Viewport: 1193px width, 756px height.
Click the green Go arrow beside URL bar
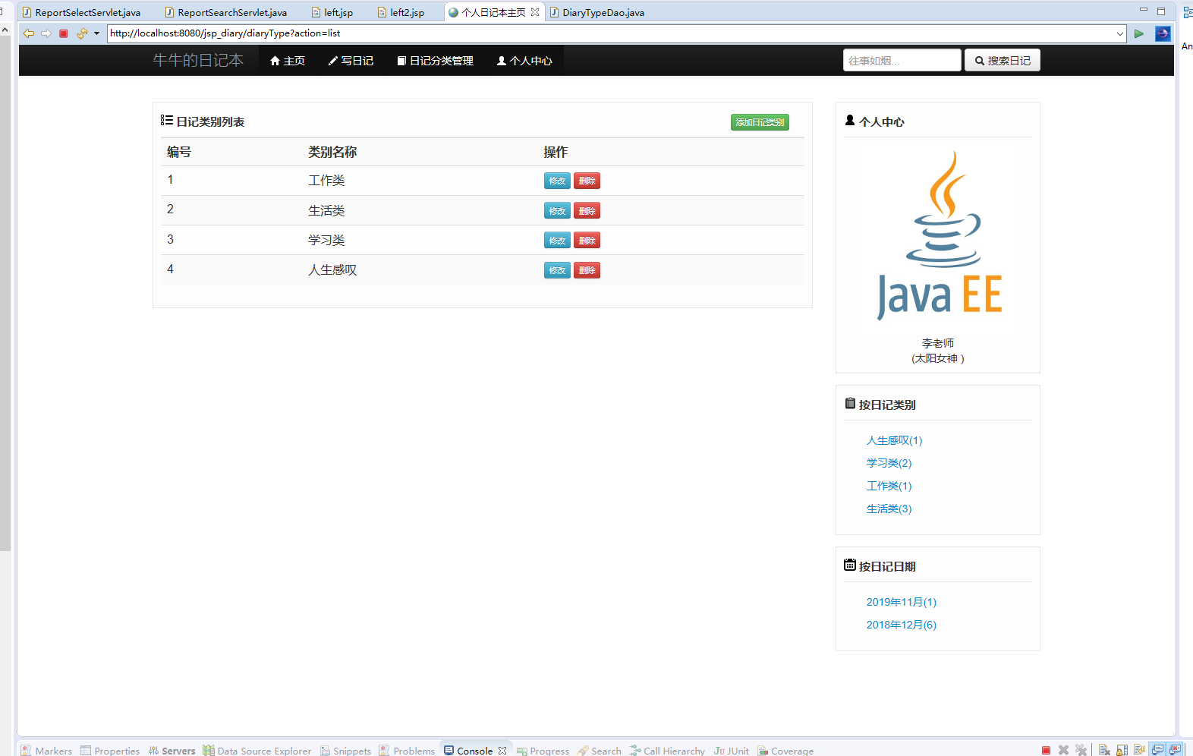pos(1138,33)
